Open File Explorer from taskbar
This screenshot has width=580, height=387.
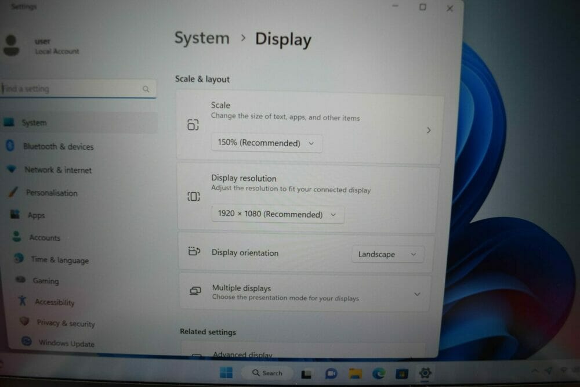coord(355,374)
